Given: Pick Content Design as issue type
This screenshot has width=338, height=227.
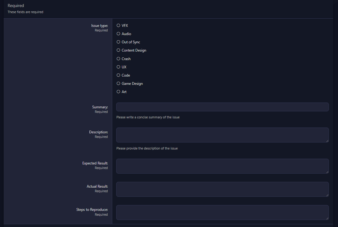Looking at the screenshot, I should [118, 50].
